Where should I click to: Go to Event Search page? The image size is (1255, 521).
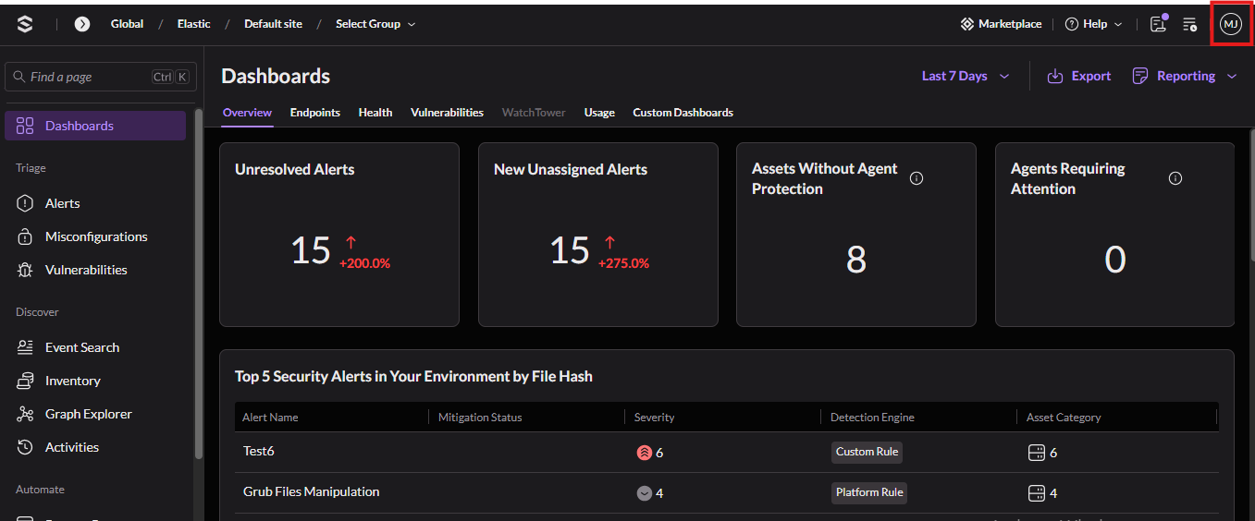coord(81,347)
